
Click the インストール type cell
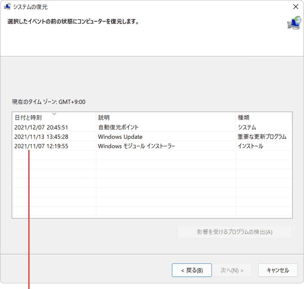pyautogui.click(x=250, y=146)
